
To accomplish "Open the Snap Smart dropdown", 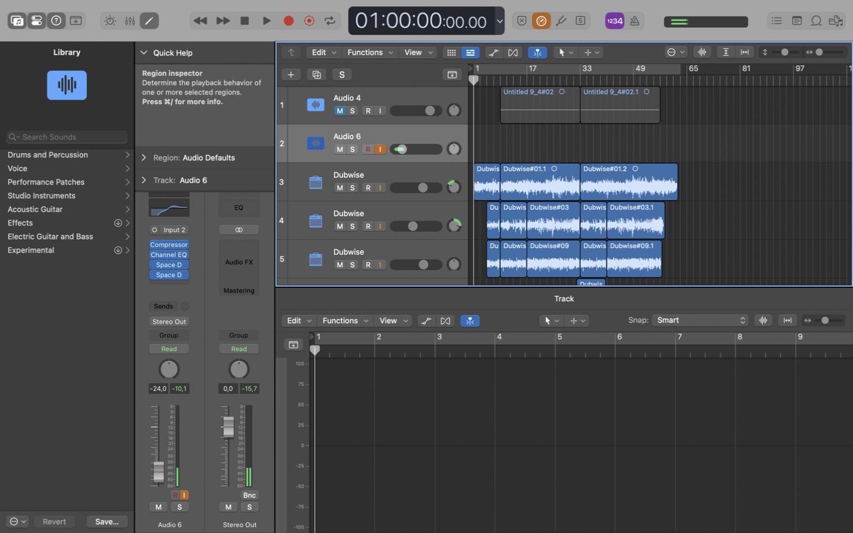I will [x=700, y=320].
